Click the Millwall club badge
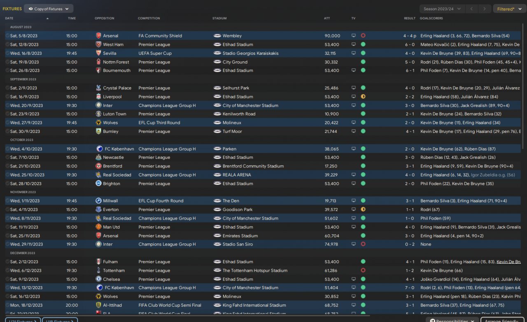527x322 pixels. pyautogui.click(x=98, y=201)
